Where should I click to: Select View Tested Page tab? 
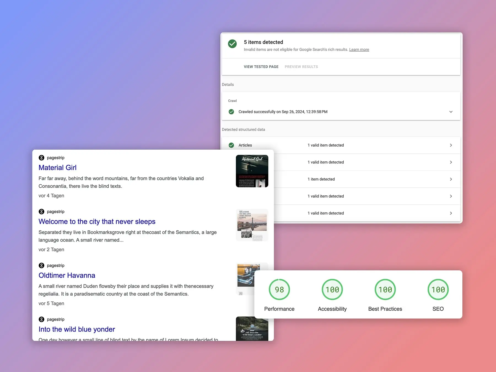tap(261, 67)
